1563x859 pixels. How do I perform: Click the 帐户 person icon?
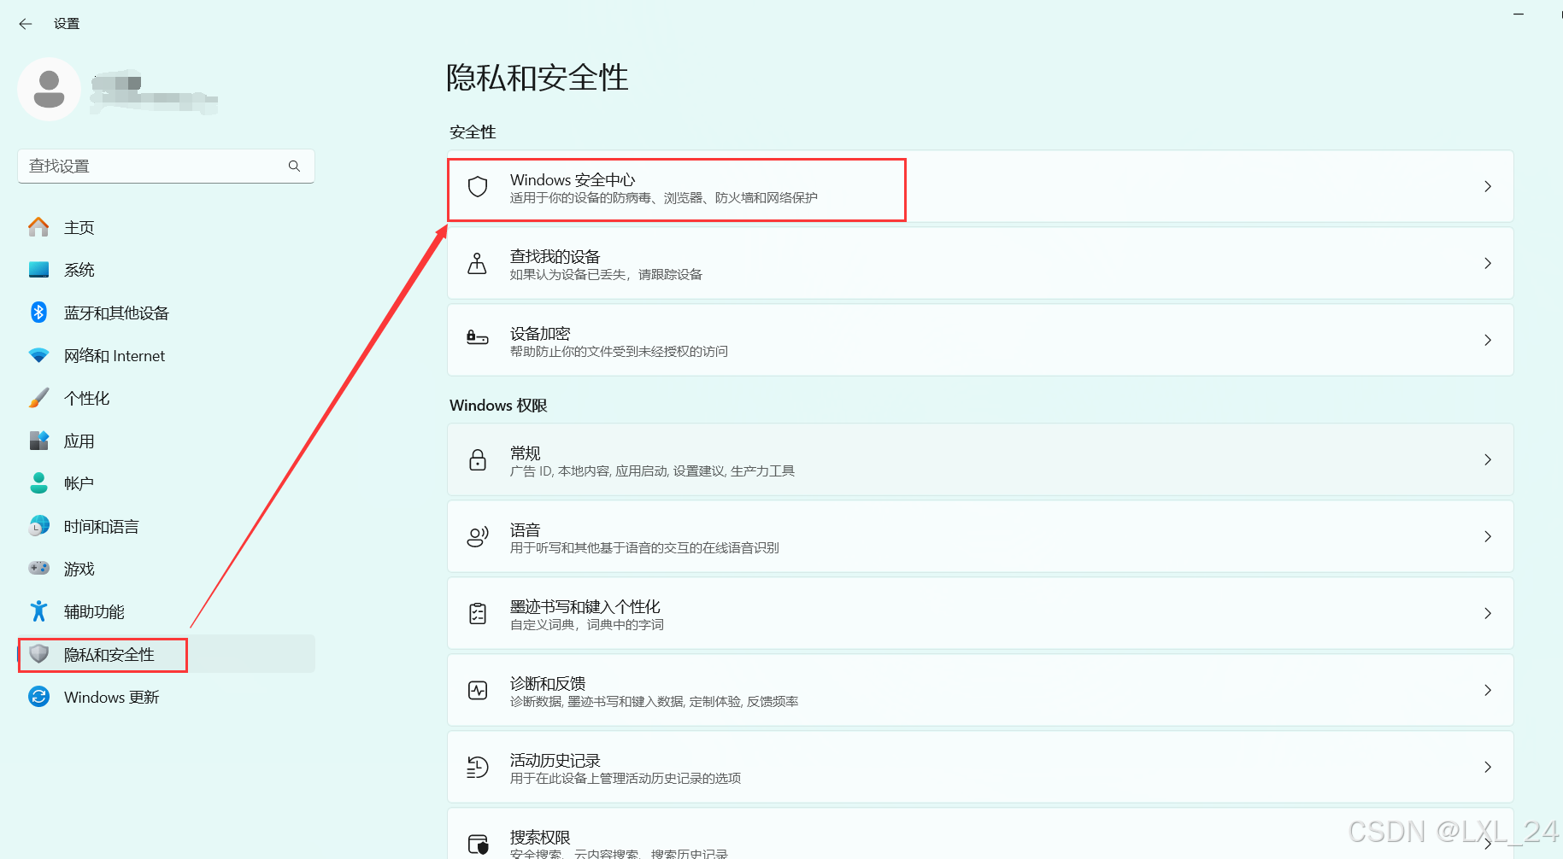tap(38, 483)
